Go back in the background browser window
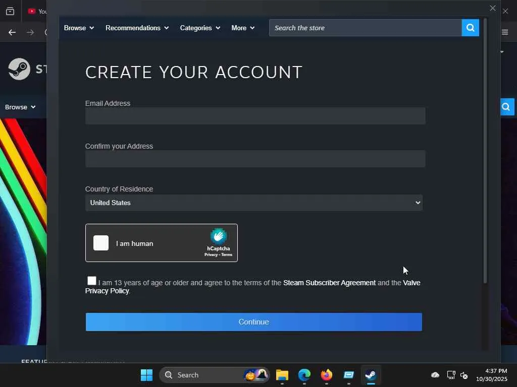 point(12,32)
